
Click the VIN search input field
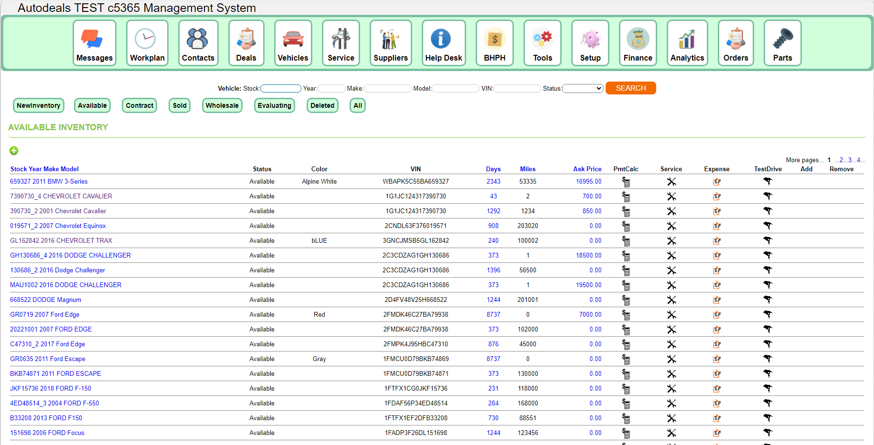517,88
